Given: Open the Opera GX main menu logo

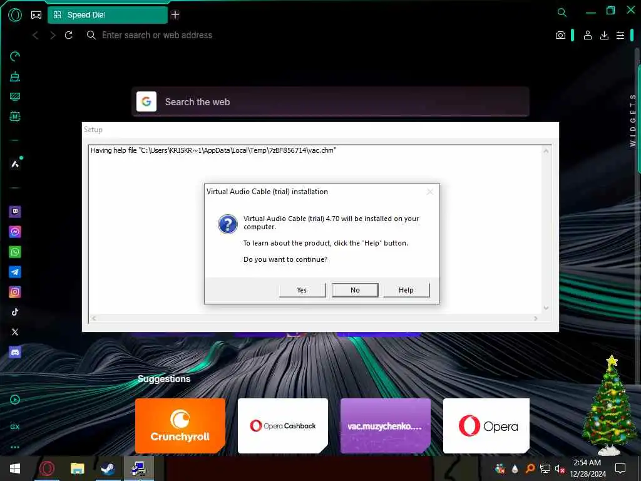Looking at the screenshot, I should [15, 15].
